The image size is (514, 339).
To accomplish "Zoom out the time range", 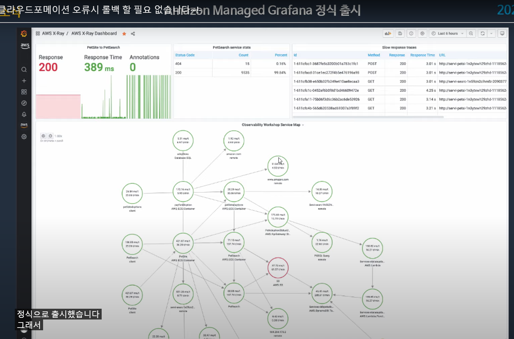I will coord(471,33).
